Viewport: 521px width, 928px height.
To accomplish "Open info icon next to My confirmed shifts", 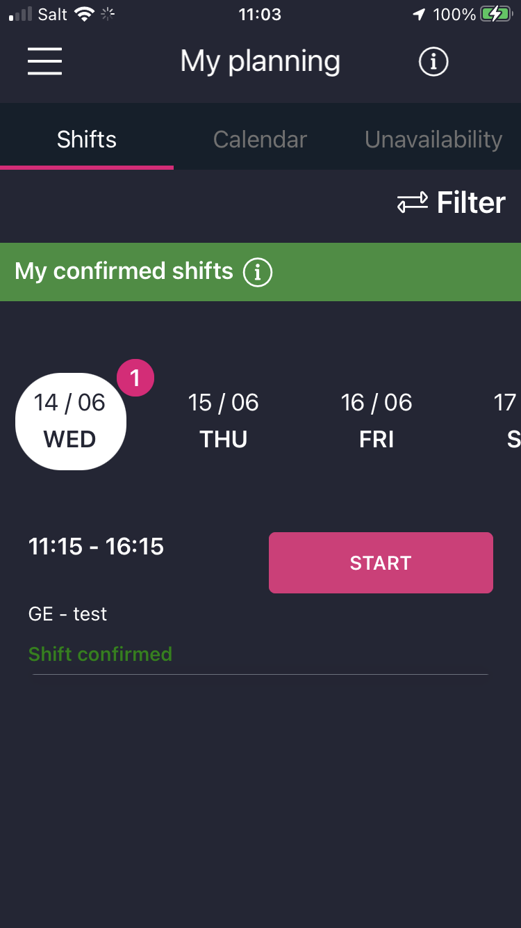I will pyautogui.click(x=258, y=272).
